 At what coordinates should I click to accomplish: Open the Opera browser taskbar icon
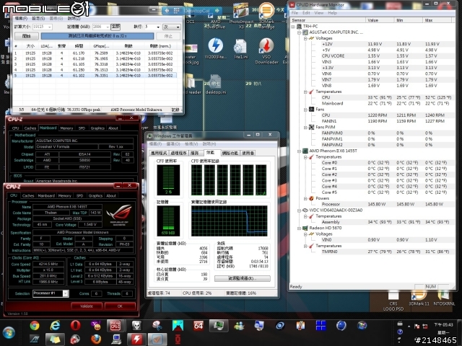(75, 326)
